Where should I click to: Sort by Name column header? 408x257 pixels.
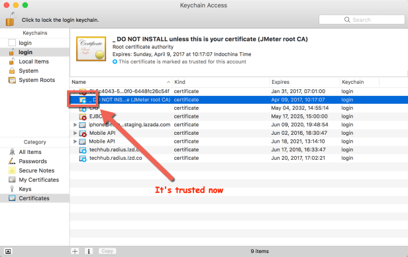(x=121, y=82)
